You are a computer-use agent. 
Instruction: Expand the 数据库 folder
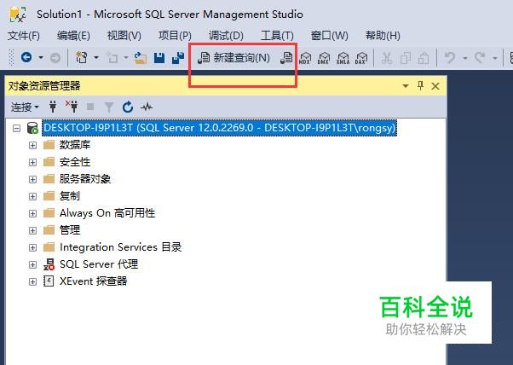pyautogui.click(x=32, y=145)
